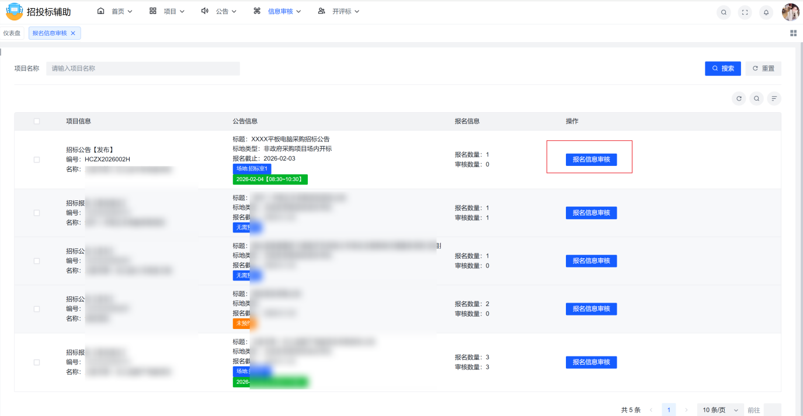
Task: Open the column filter settings icon above table
Action: 774,99
